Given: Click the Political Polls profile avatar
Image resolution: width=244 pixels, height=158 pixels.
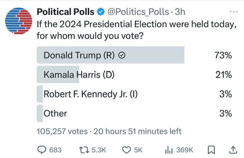Looking at the screenshot, I should coord(19,21).
